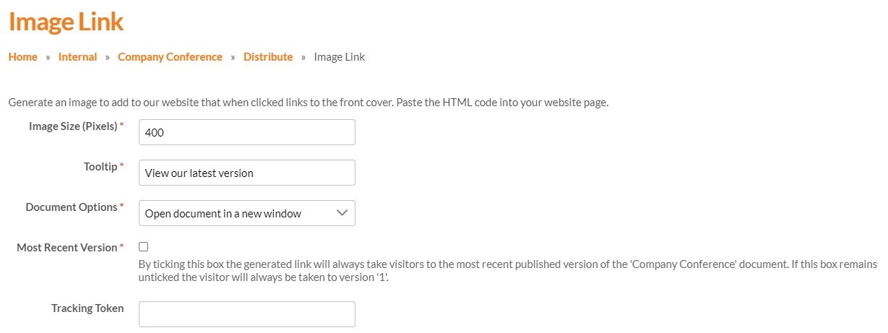Click the red asterisk beside Tooltip
Viewport: 888px width, 333px height.
(121, 167)
